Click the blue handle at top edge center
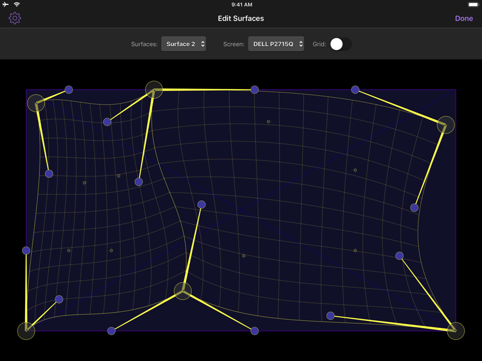The image size is (482, 361). coord(255,90)
